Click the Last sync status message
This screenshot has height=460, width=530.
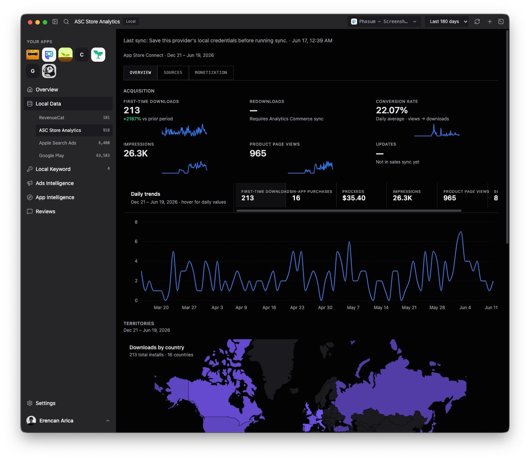click(228, 41)
